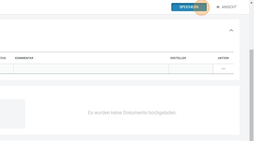Click the empty Ersteller cell in the table row
The height and width of the screenshot is (141, 254).
point(191,69)
